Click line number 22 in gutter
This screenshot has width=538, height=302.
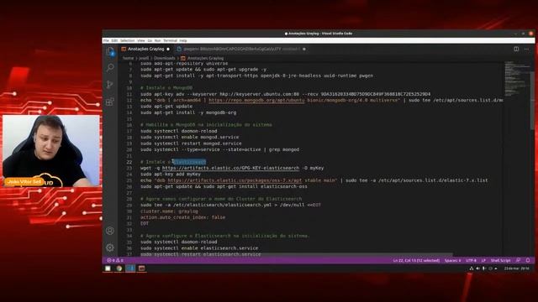point(129,162)
